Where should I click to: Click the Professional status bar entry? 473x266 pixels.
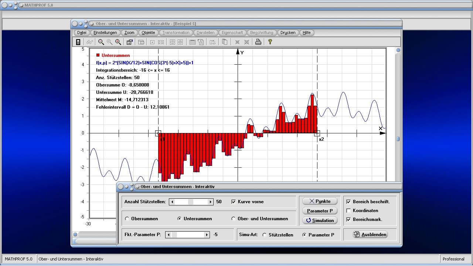tap(453, 259)
